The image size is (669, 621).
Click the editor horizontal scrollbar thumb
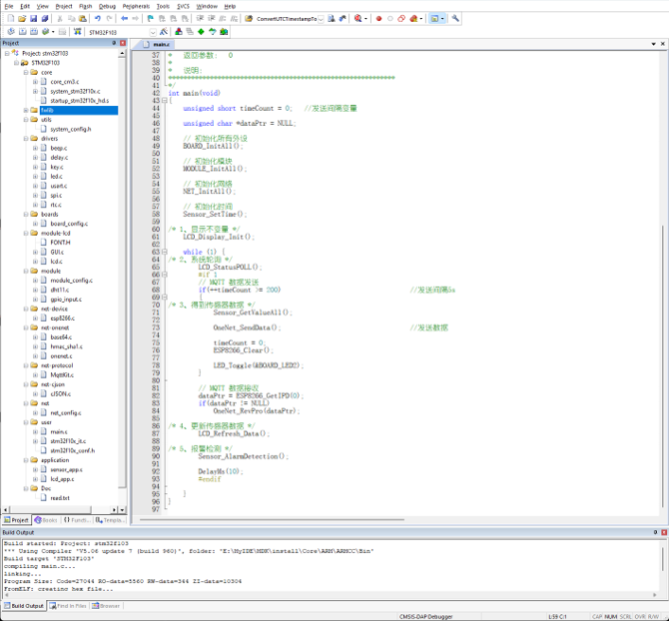[x=272, y=520]
